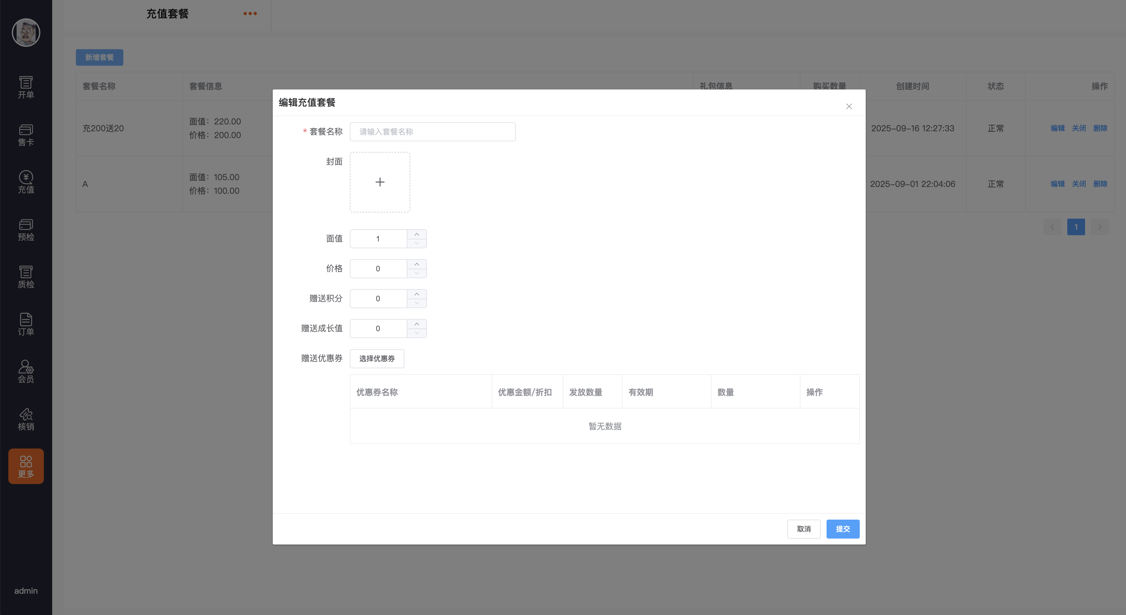Decrease the 价格 value with down arrow
Viewport: 1126px width, 615px height.
pos(417,273)
